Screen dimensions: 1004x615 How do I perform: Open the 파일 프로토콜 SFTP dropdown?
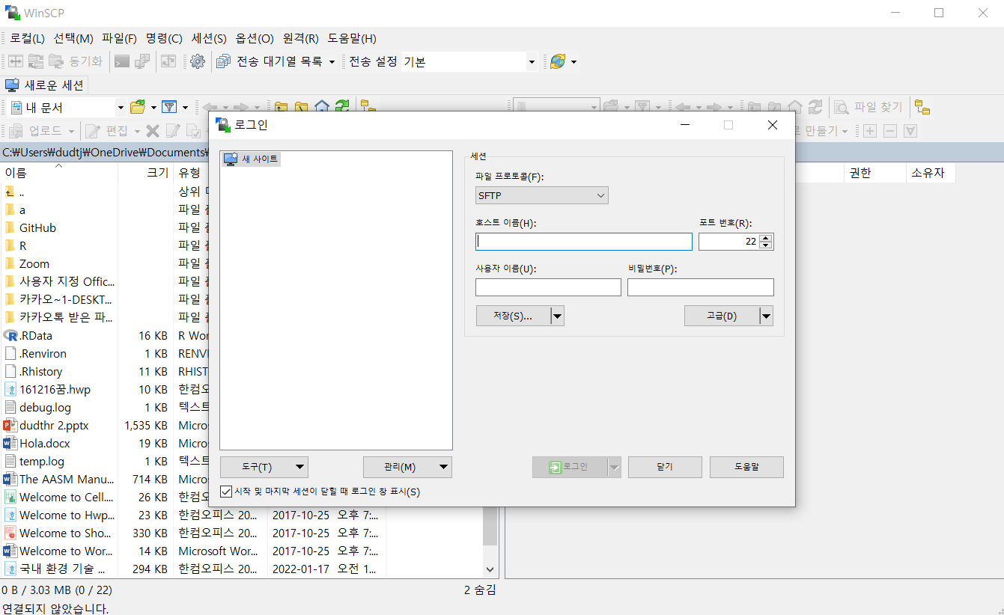542,195
